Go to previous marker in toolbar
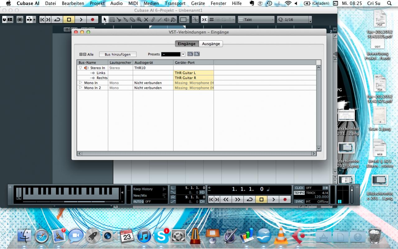 [x=42, y=19]
